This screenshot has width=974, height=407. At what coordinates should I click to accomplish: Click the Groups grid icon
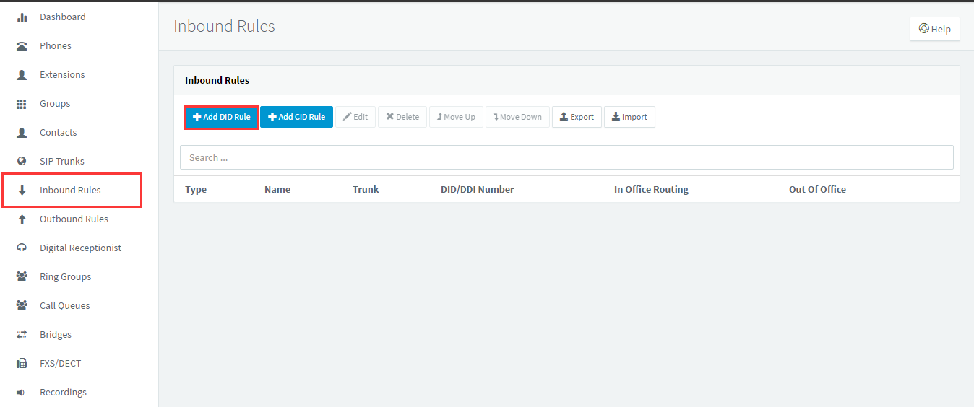point(22,104)
